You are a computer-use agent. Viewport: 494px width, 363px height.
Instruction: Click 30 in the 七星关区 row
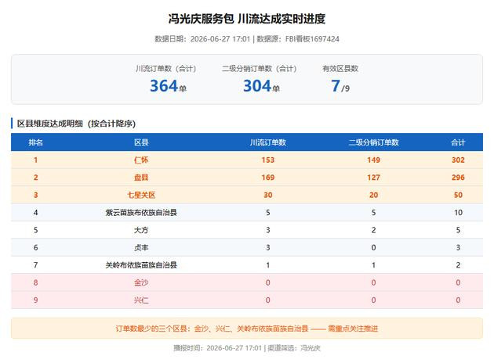coord(268,195)
